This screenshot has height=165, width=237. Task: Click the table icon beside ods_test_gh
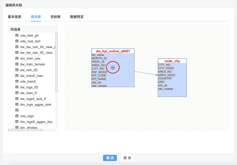pos(17,36)
